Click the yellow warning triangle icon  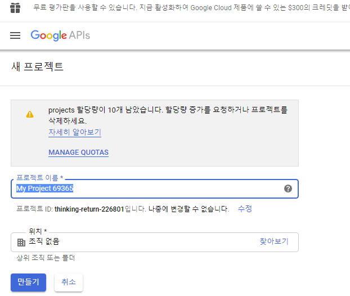click(x=30, y=114)
